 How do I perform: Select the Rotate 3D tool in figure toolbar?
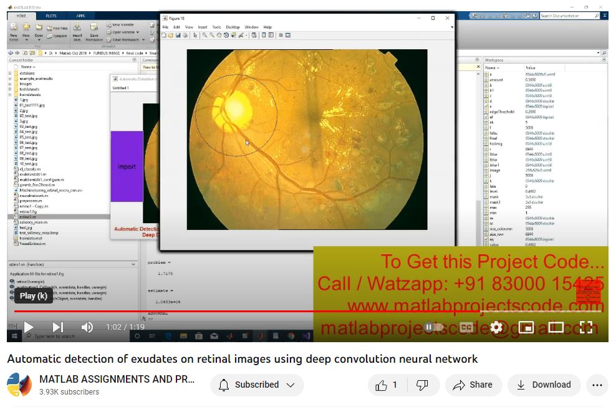226,36
